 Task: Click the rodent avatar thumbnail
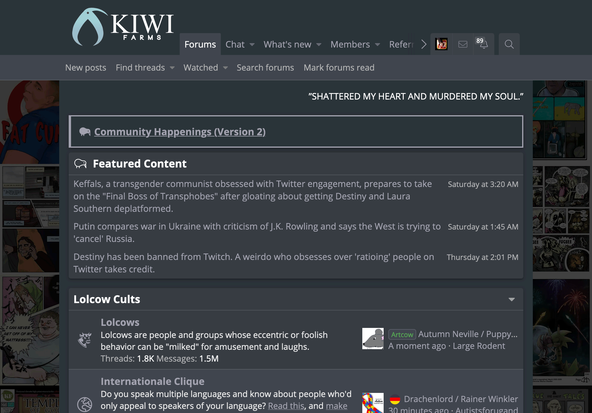click(x=373, y=339)
